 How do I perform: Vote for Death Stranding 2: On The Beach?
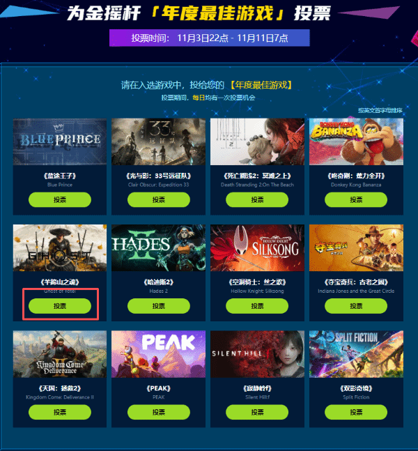pos(257,199)
